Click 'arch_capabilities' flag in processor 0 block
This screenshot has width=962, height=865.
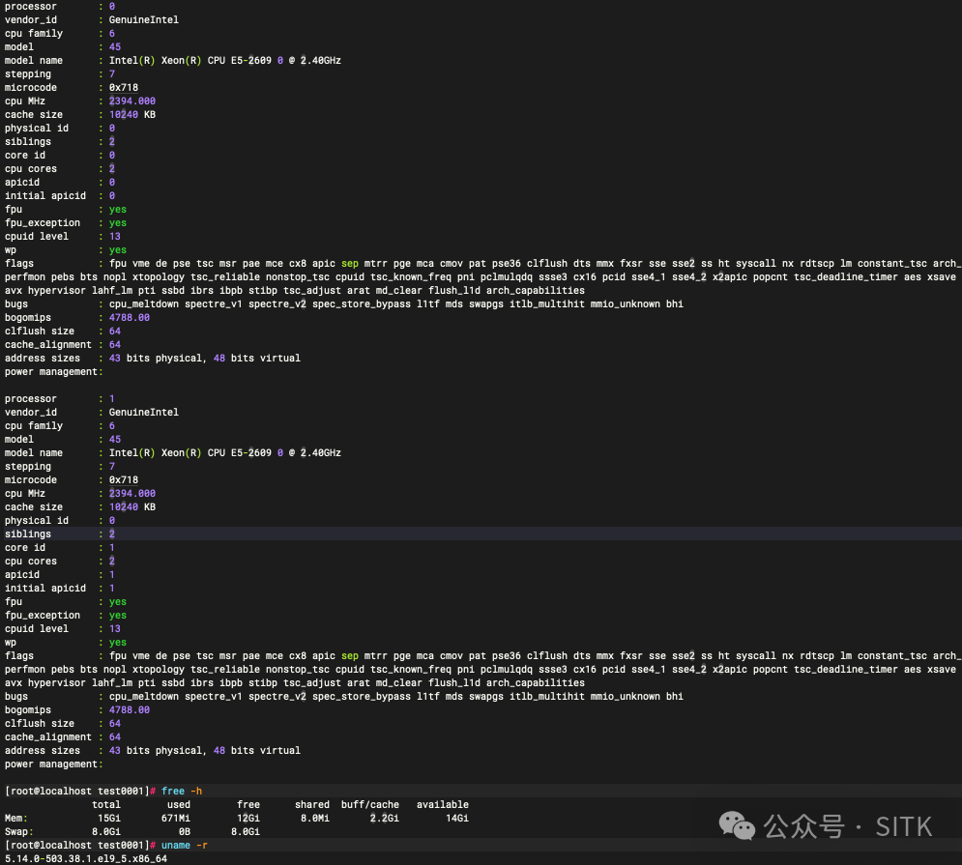pos(536,290)
